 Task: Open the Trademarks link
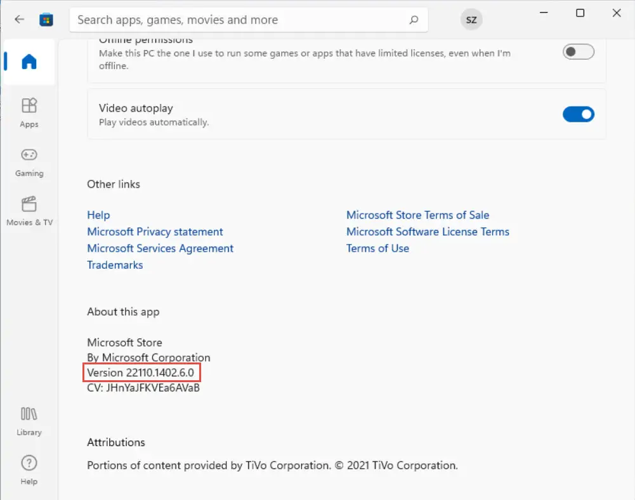(x=115, y=264)
